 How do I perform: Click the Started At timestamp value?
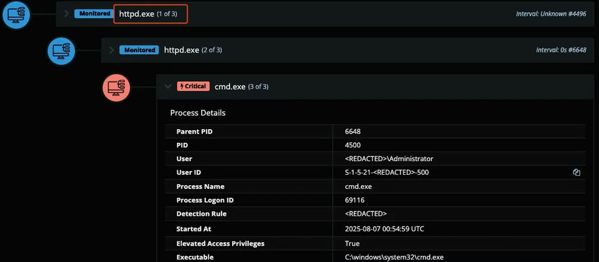384,229
